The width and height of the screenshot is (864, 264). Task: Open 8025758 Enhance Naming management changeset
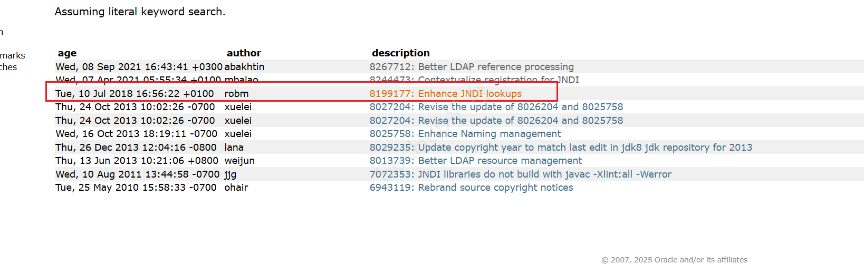[465, 134]
